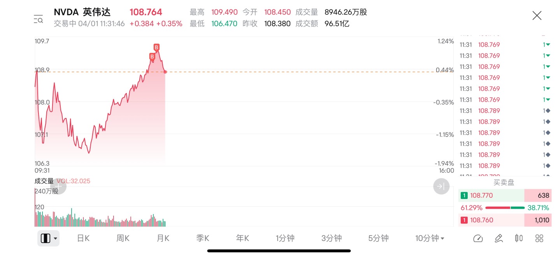The height and width of the screenshot is (257, 558).
Task: Open the candlestick chart settings icon
Action: click(x=519, y=238)
